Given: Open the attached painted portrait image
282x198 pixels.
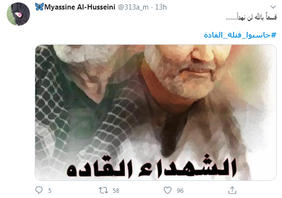Looking at the screenshot, I should coord(156,112).
